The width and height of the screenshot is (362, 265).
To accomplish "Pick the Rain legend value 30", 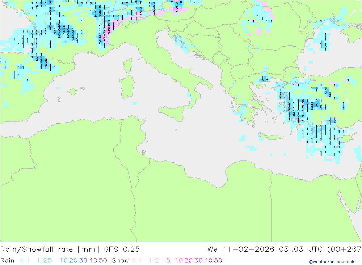I will [x=83, y=260].
